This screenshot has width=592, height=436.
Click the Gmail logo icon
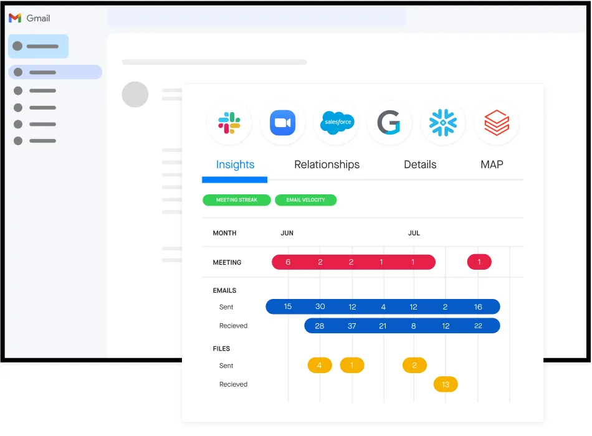15,18
